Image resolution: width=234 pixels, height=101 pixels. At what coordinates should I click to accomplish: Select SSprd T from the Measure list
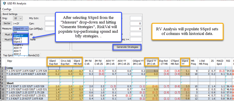[x=21, y=38]
